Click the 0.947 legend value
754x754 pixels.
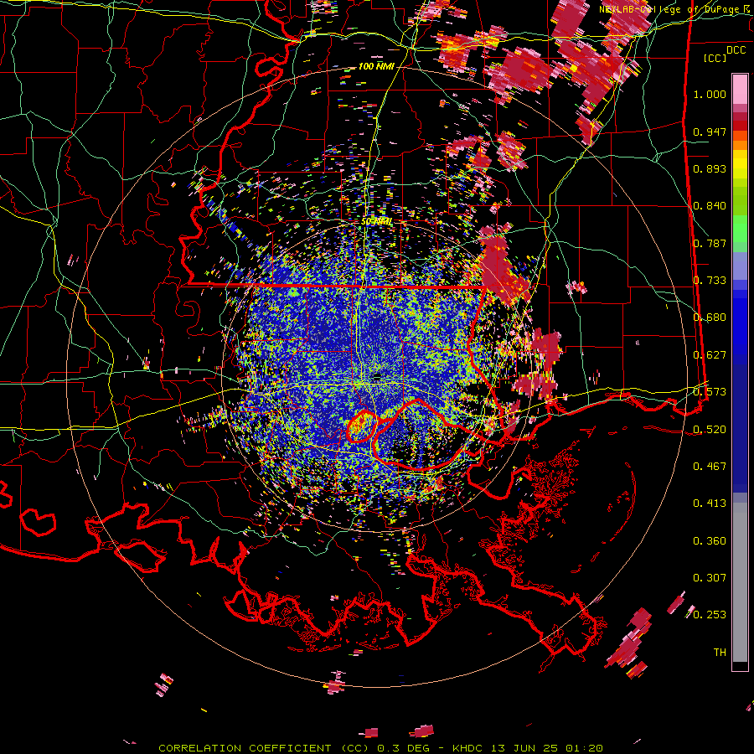pyautogui.click(x=710, y=132)
